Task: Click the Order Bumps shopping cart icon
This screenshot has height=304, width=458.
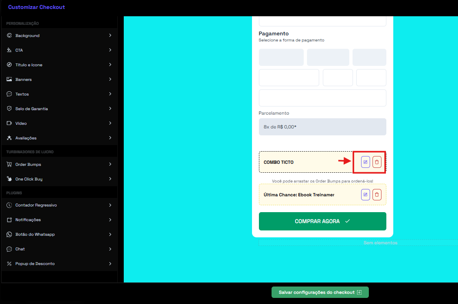Action: pos(9,165)
